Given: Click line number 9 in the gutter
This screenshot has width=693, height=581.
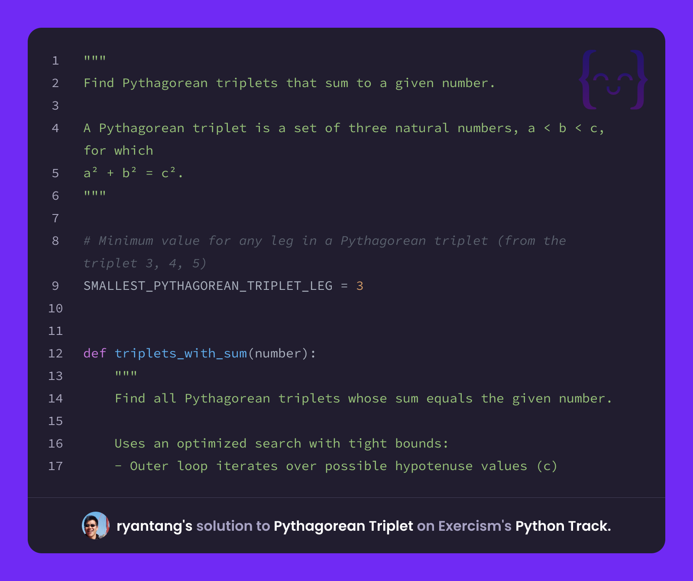Looking at the screenshot, I should click(x=55, y=286).
